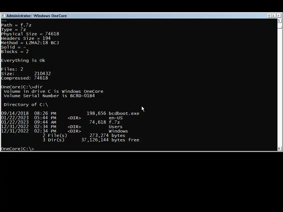
Task: Click the '2 File(s)' summary
Action: point(55,135)
